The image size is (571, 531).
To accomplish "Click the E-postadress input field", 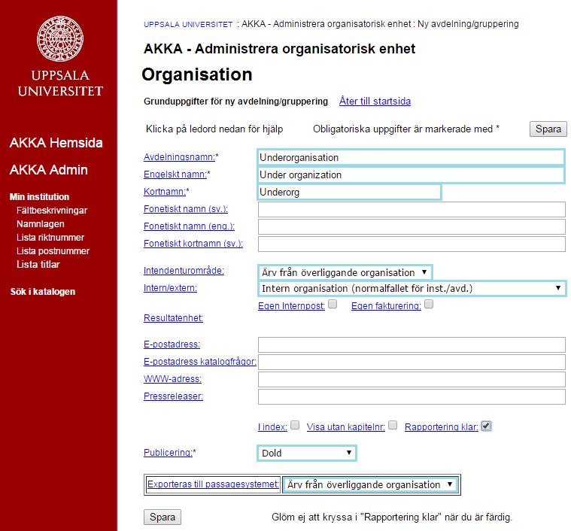I will (412, 344).
